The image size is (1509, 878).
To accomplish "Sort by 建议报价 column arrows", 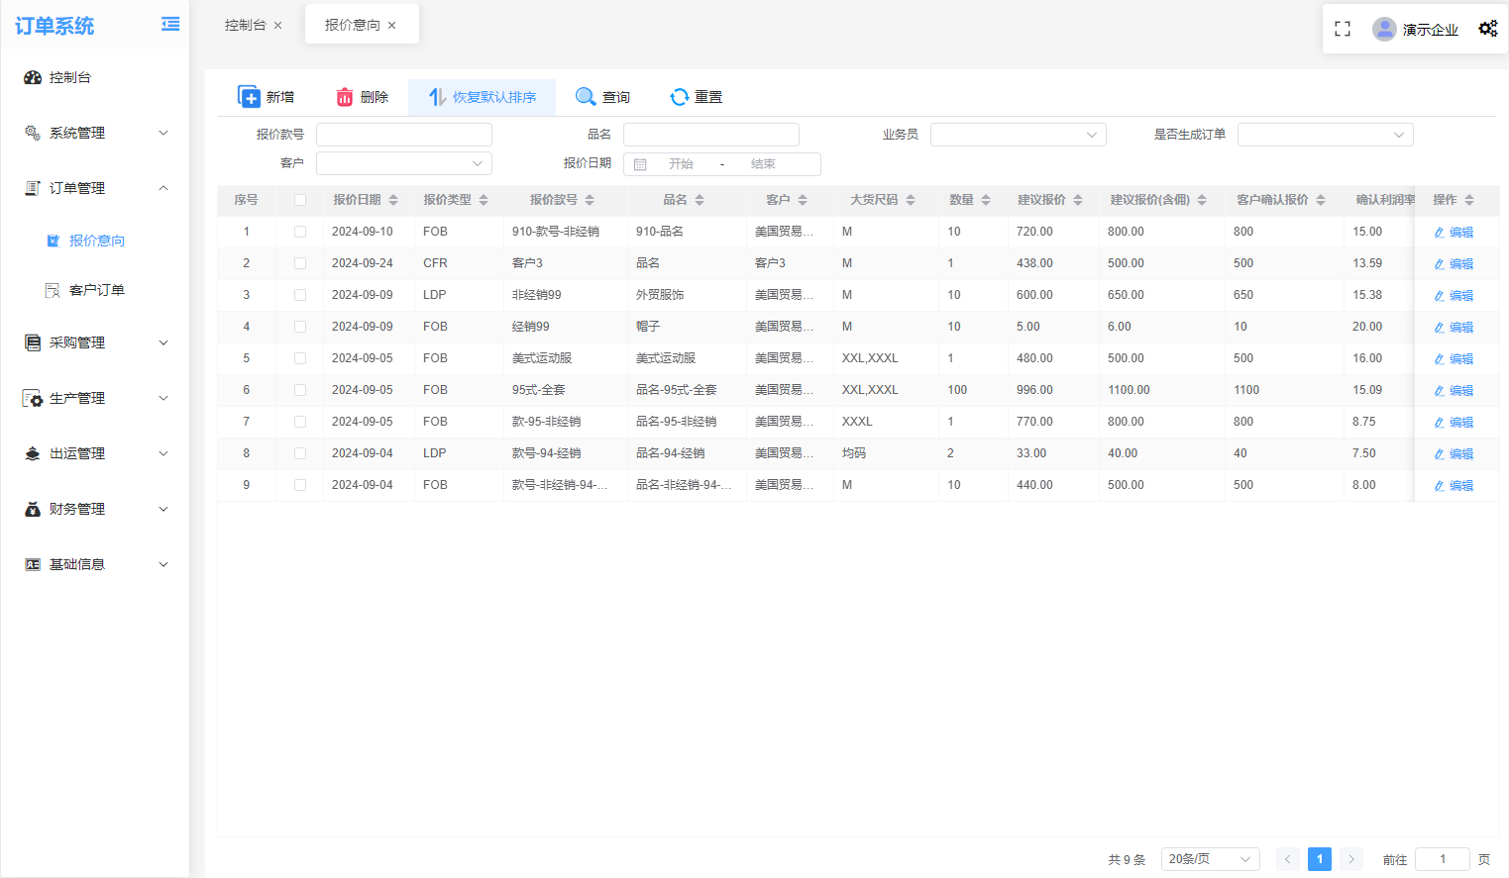I will click(1078, 200).
